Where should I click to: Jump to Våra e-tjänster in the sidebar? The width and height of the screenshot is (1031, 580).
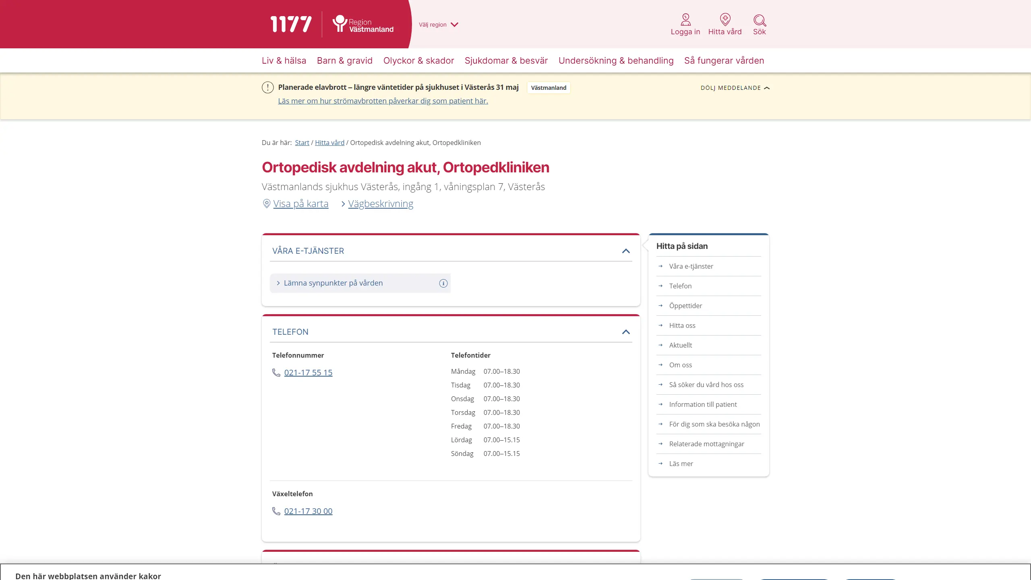click(691, 266)
